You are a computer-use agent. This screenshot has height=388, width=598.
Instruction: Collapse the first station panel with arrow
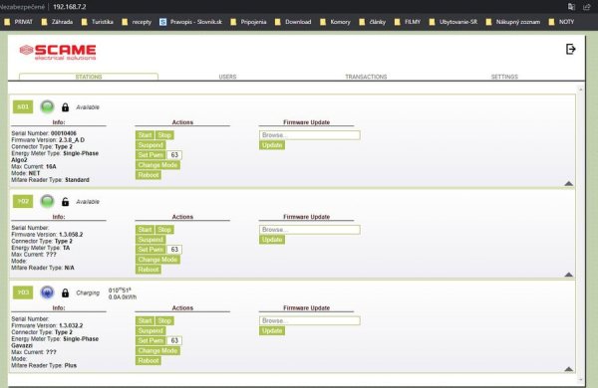click(569, 183)
